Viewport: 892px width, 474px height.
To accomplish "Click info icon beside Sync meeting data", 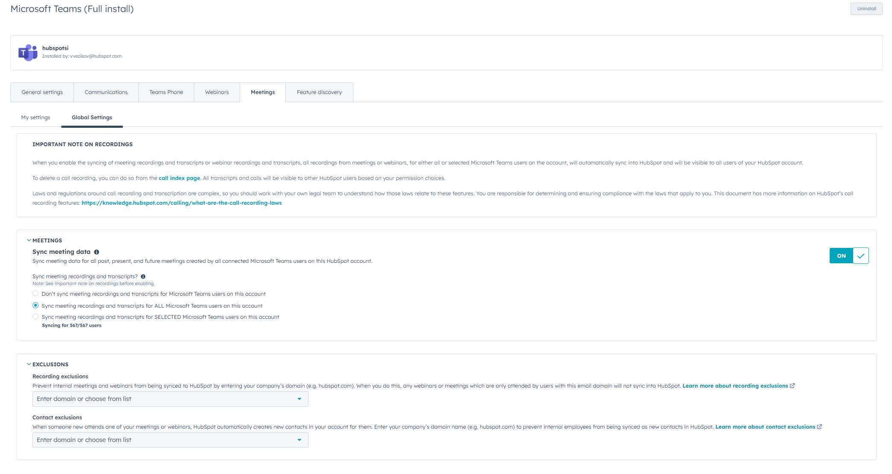I will 97,252.
